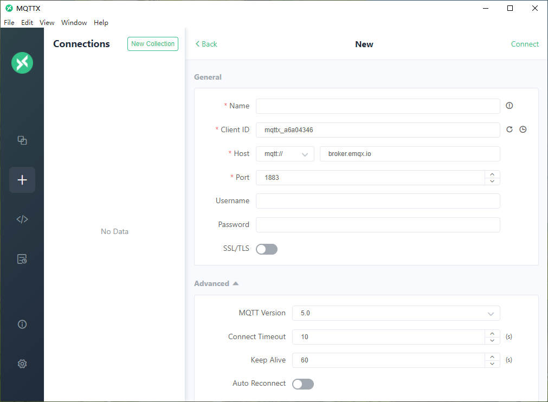The image size is (548, 402).
Task: Click the plus New Connection sidebar icon
Action: 22,180
